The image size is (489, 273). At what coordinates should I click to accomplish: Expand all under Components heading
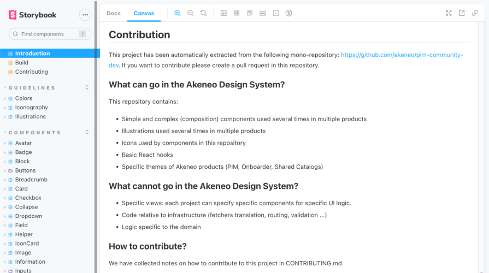tap(87, 133)
